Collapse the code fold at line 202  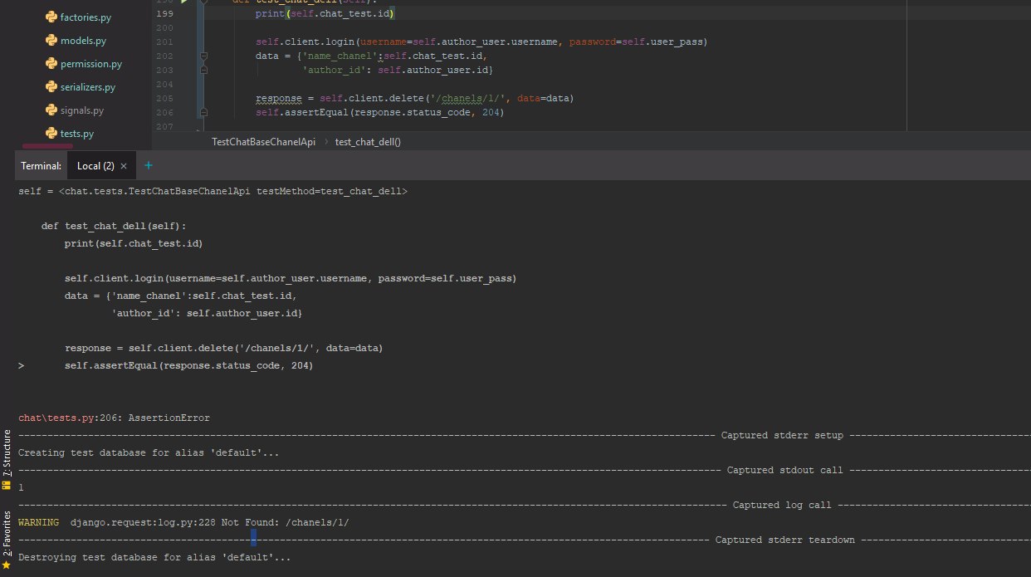[203, 56]
